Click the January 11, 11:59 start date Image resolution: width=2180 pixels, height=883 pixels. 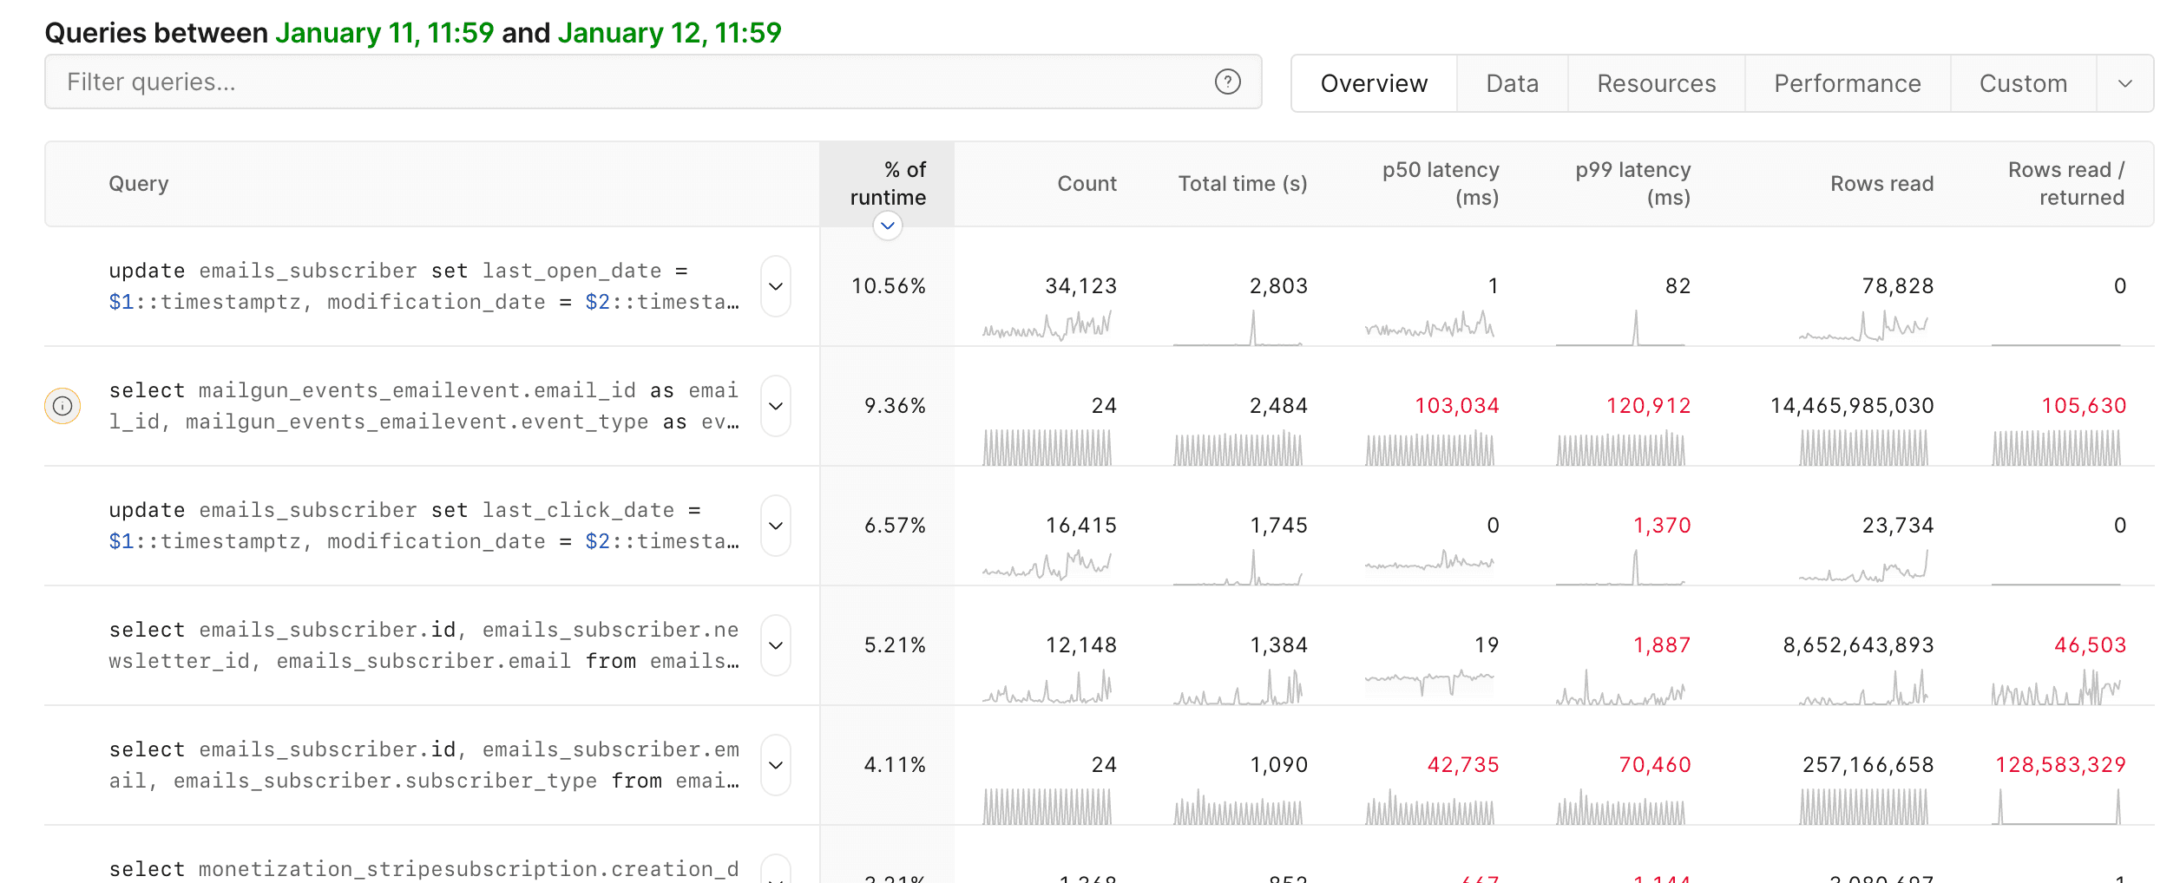(385, 33)
